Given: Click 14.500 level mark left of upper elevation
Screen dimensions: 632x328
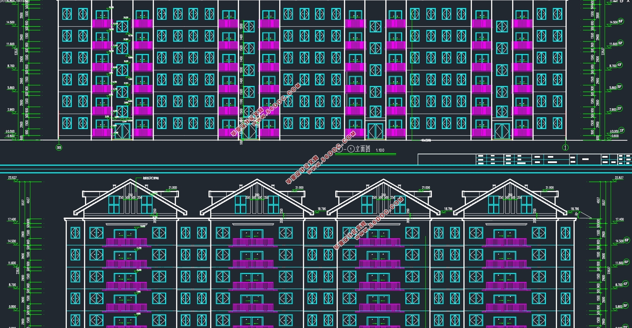Looking at the screenshot, I should tap(10, 22).
